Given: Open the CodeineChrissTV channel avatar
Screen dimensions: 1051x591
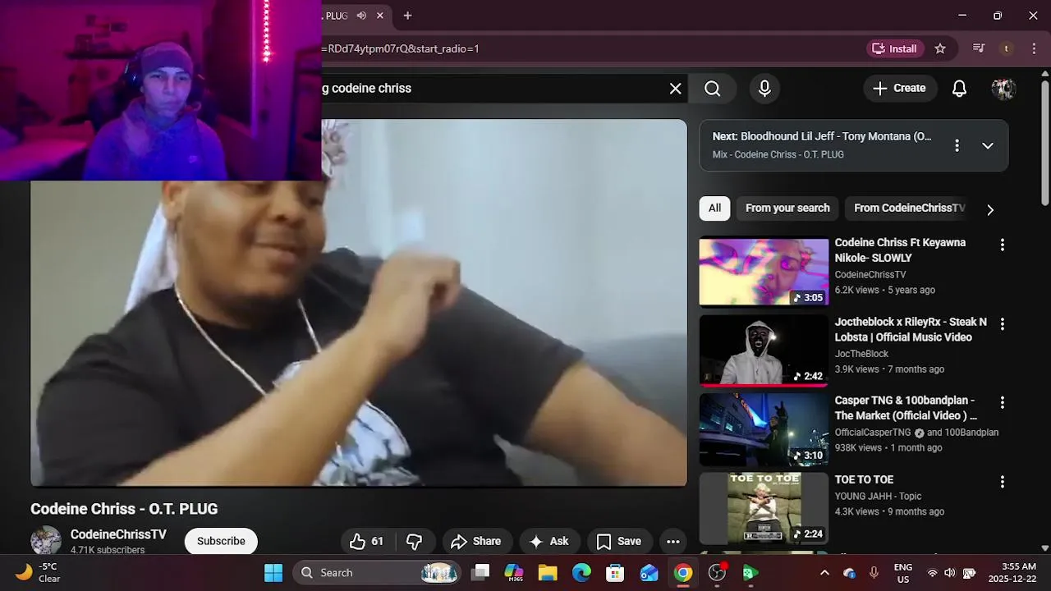Looking at the screenshot, I should coord(46,540).
